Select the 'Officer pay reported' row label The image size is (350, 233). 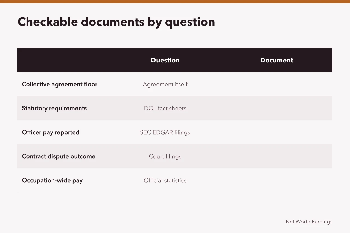(51, 132)
